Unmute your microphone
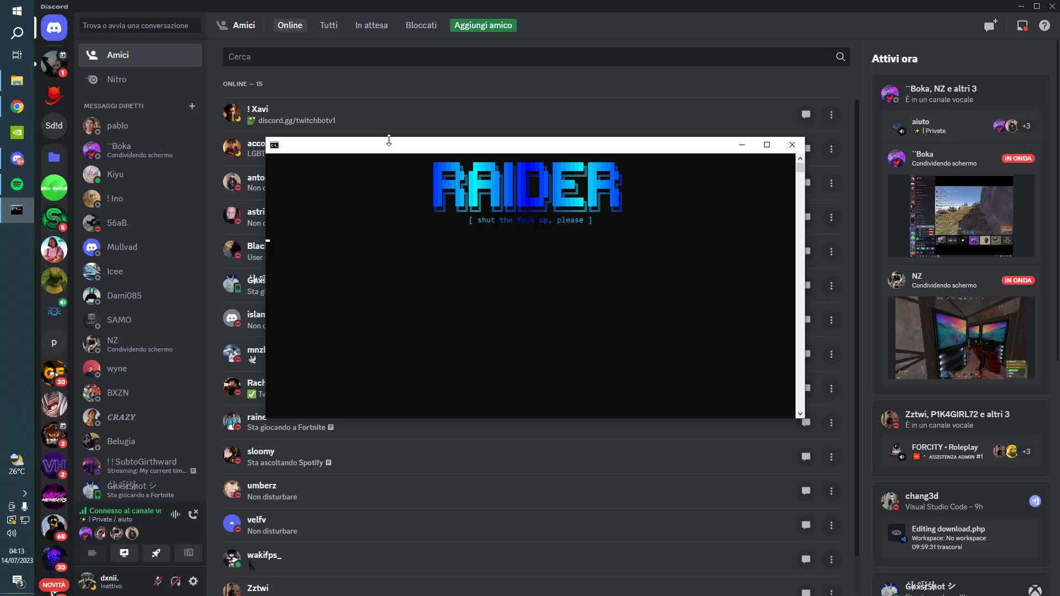 point(157,582)
